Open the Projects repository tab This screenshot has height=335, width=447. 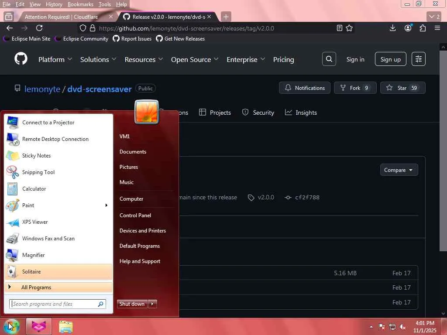coord(215,113)
